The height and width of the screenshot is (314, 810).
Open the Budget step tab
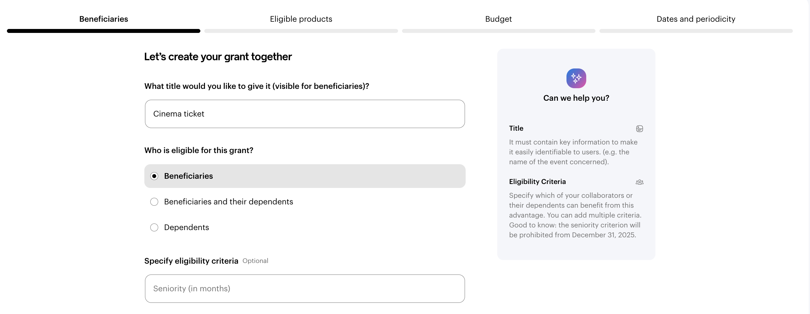tap(498, 19)
